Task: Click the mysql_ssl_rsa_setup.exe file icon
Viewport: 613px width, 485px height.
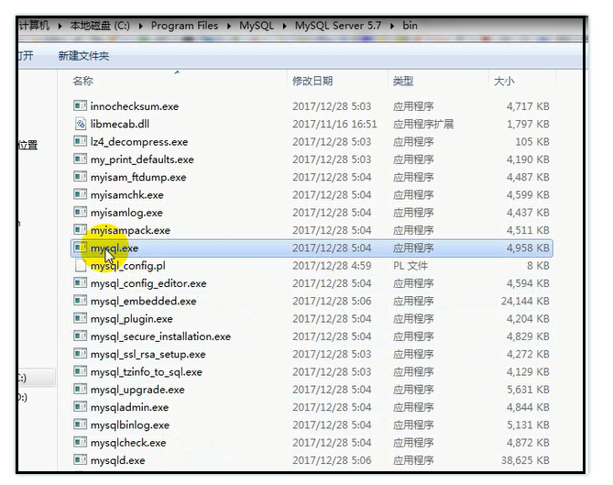Action: (x=80, y=354)
